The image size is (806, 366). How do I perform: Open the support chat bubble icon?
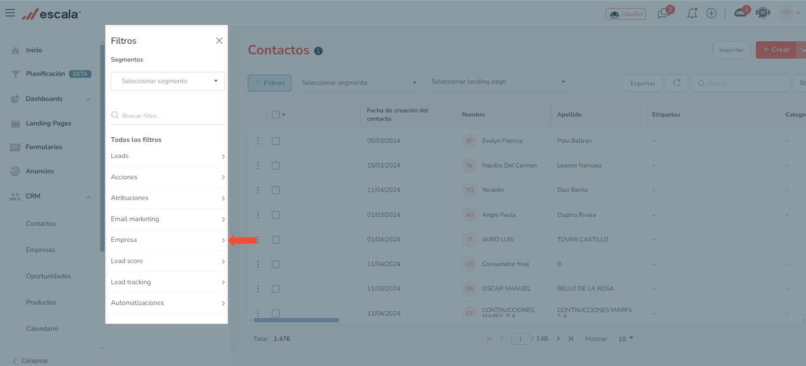point(763,13)
